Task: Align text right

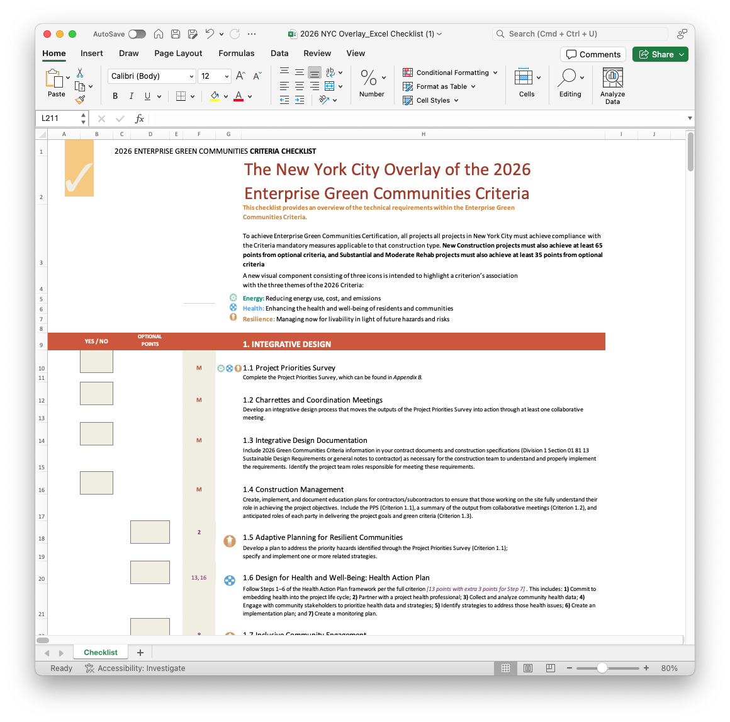Action: [315, 86]
